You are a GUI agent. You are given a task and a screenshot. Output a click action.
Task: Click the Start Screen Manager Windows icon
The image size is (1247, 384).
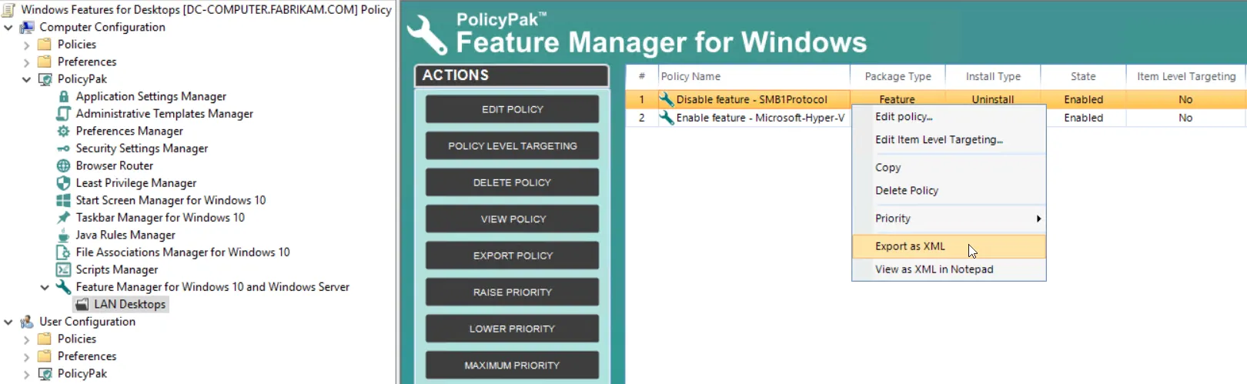(64, 200)
